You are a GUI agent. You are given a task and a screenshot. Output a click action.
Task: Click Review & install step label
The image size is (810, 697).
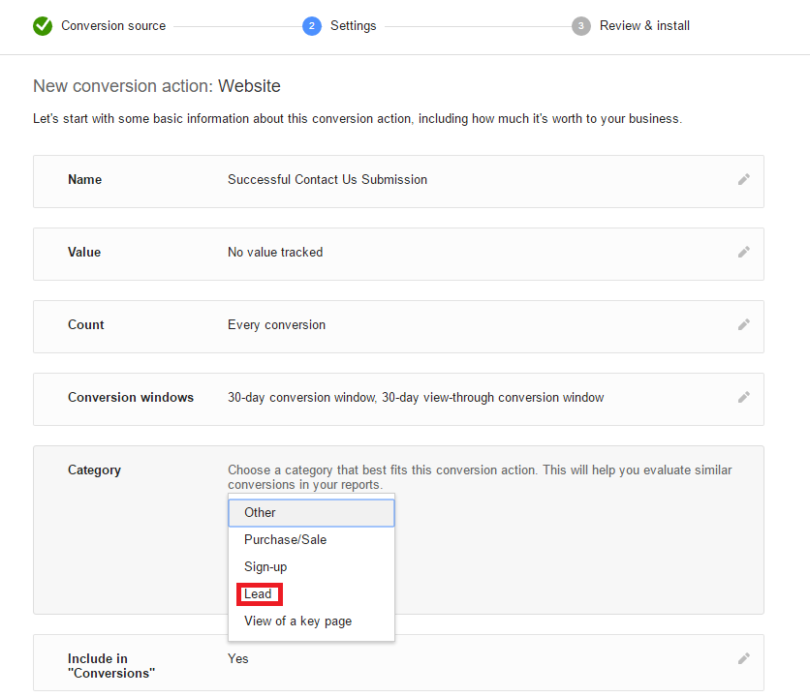[644, 26]
